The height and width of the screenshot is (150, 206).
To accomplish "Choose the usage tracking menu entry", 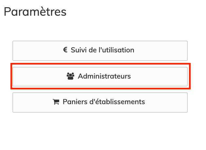I will pyautogui.click(x=100, y=50).
